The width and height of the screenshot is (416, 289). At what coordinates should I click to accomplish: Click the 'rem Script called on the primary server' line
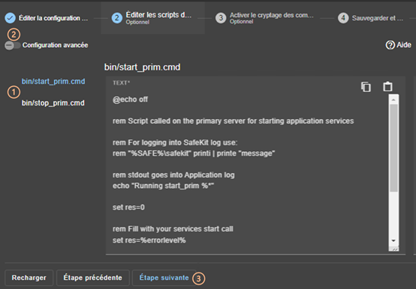pyautogui.click(x=234, y=121)
